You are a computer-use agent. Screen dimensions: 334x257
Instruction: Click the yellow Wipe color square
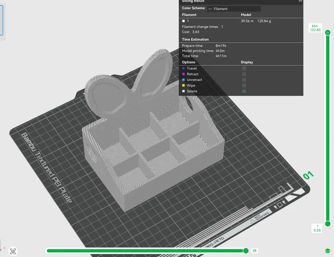(183, 85)
